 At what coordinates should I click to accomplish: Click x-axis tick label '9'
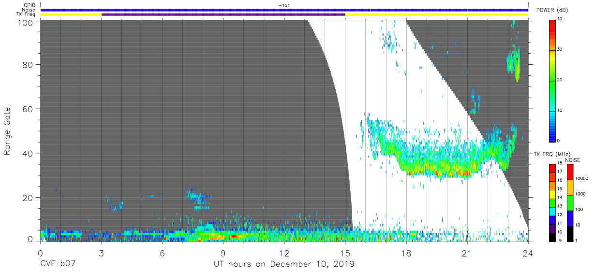(223, 253)
